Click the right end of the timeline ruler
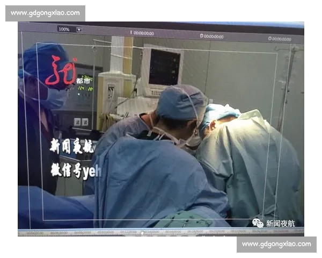Viewport: 322px width, 258px height. pyautogui.click(x=301, y=232)
